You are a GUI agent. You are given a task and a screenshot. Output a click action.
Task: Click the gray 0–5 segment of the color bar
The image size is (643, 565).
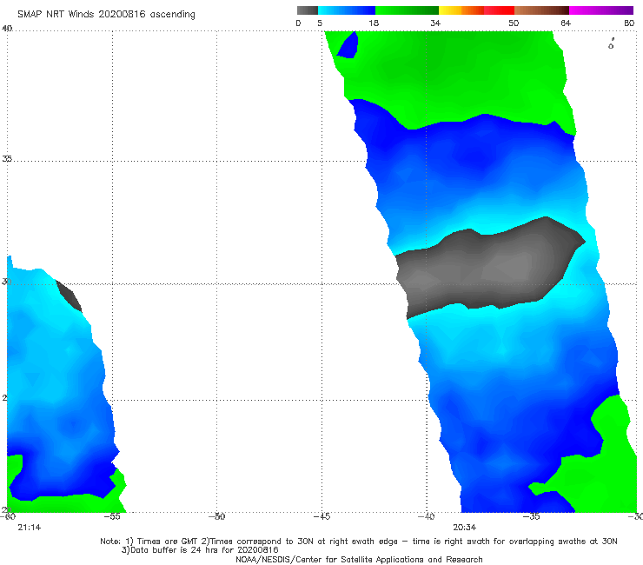(307, 10)
